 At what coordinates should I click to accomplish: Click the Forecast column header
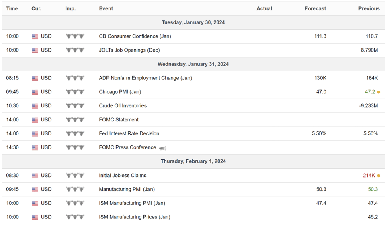315,8
